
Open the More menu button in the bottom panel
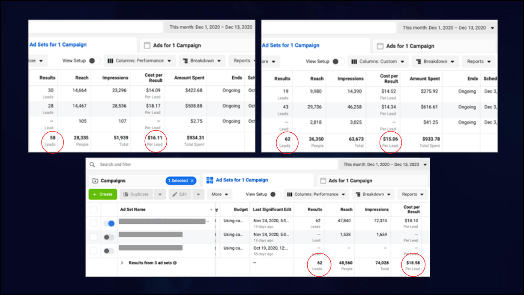coord(220,194)
